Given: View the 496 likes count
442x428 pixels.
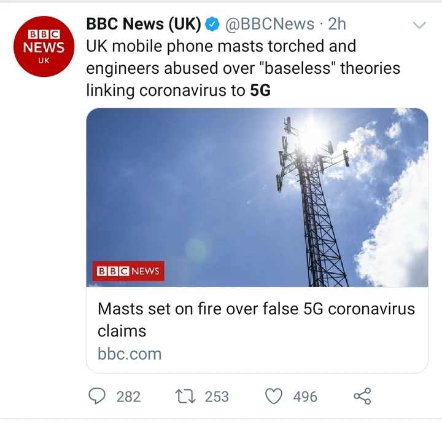Looking at the screenshot, I should coord(305,397).
